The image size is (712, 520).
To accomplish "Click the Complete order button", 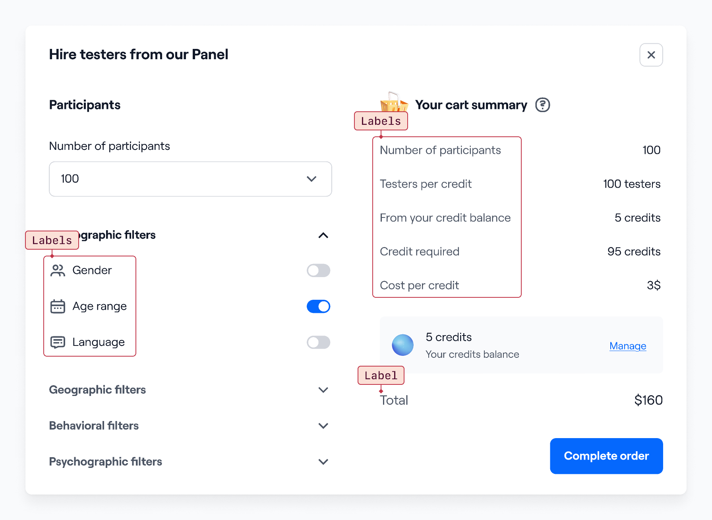I will (606, 456).
